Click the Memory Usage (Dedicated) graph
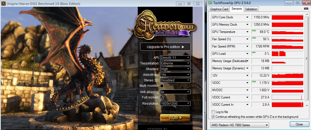 287,61
